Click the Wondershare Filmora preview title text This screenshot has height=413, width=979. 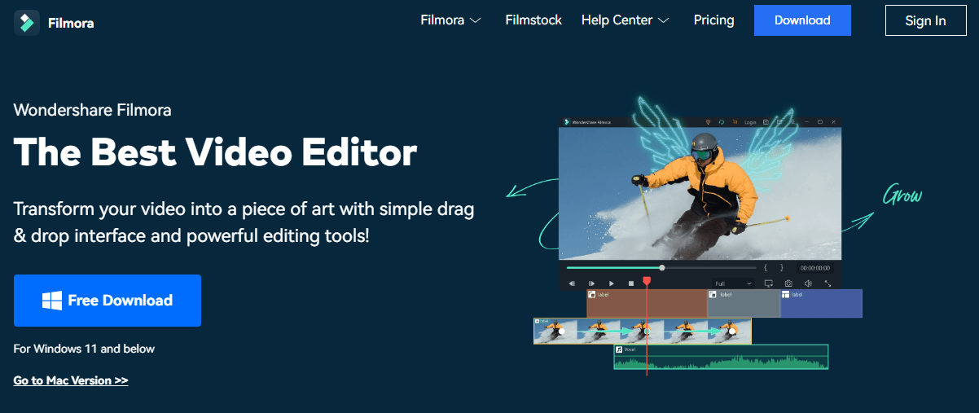592,122
